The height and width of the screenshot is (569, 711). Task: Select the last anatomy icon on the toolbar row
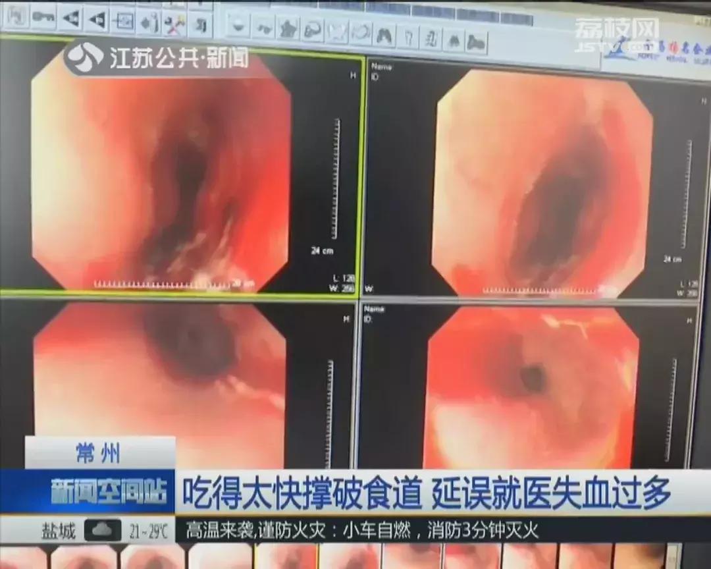pos(475,40)
